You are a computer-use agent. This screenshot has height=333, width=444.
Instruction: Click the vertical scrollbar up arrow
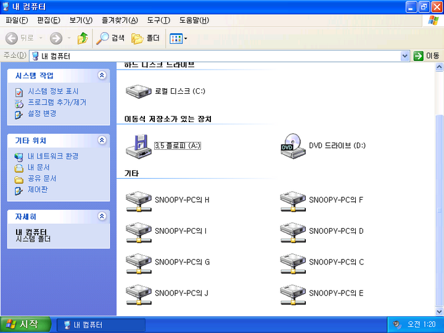439,67
